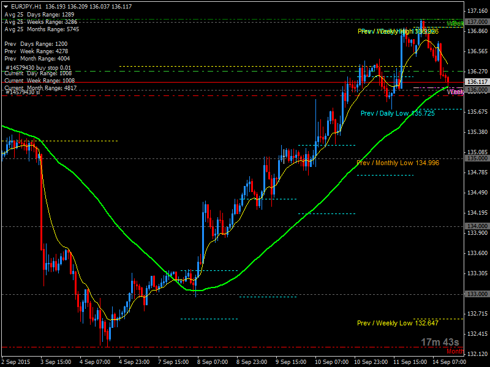Open the chart menu triangle beside EURJPY,H1
Image resolution: width=490 pixels, height=367 pixels.
click(x=6, y=6)
